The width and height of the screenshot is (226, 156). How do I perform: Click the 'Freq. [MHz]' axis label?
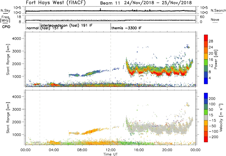[x=6, y=19]
